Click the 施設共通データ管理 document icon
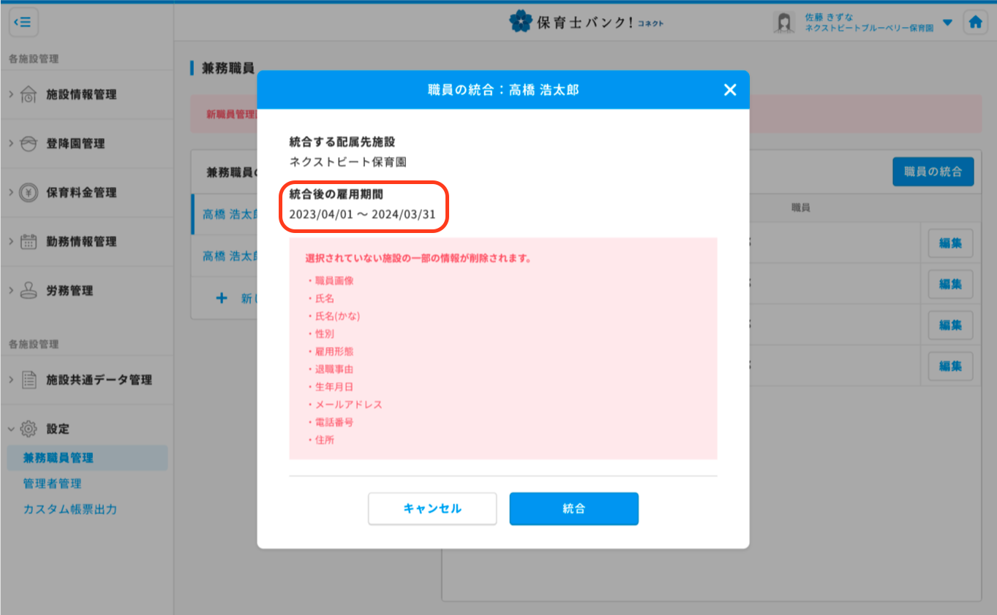997x615 pixels. [29, 380]
